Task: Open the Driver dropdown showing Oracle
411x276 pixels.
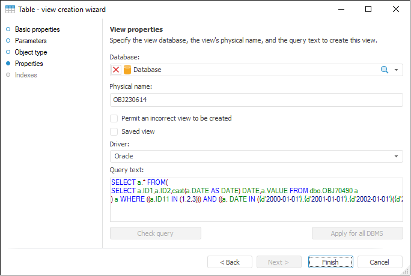Action: click(x=256, y=156)
